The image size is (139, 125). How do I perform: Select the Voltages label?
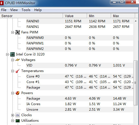pos(28,60)
